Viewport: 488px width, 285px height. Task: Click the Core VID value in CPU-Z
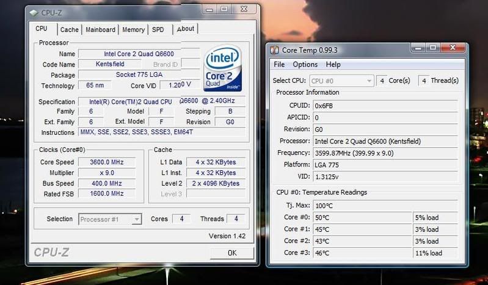pos(180,85)
